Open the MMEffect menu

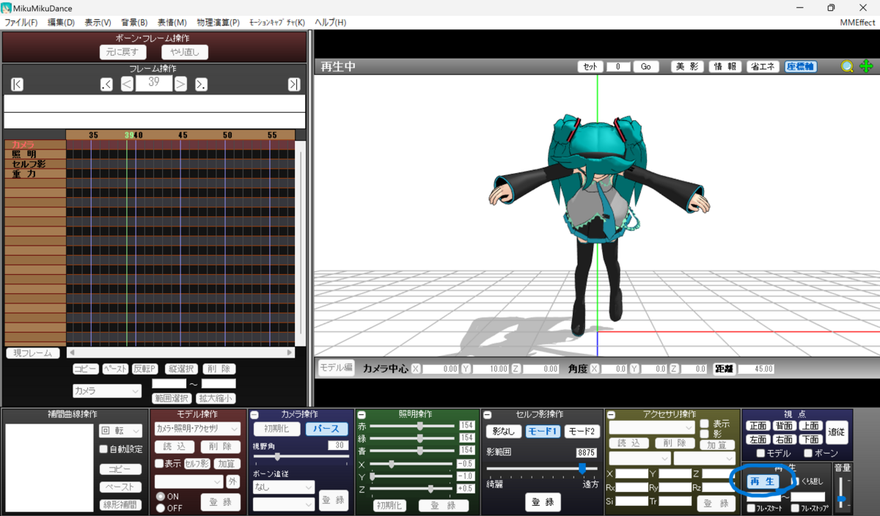[x=857, y=23]
